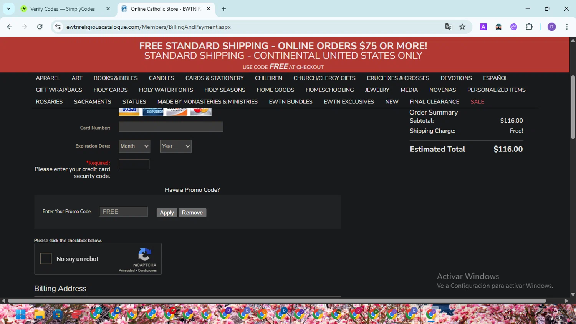
Task: Open GIFT WRAP/BAGS category
Action: click(59, 90)
